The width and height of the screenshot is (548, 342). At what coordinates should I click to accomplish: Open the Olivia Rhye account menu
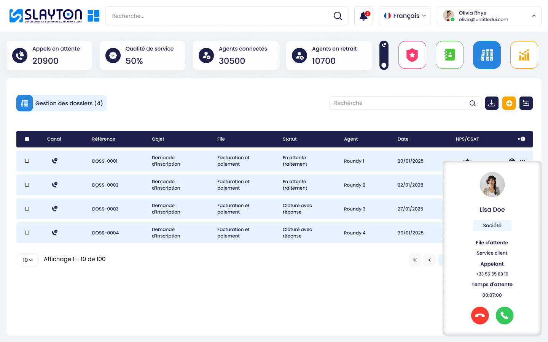pos(489,16)
